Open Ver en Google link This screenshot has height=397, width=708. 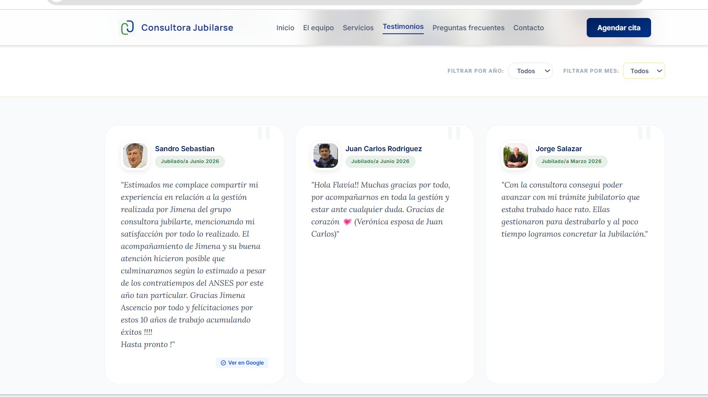tap(242, 363)
